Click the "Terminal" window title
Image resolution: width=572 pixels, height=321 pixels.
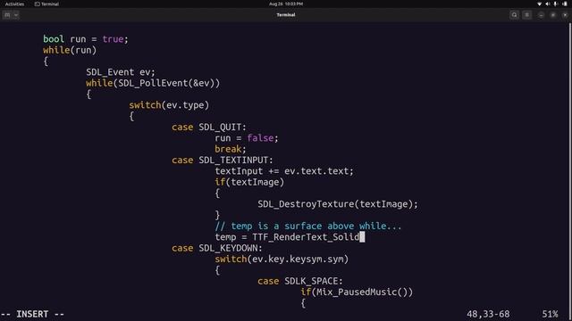[286, 15]
